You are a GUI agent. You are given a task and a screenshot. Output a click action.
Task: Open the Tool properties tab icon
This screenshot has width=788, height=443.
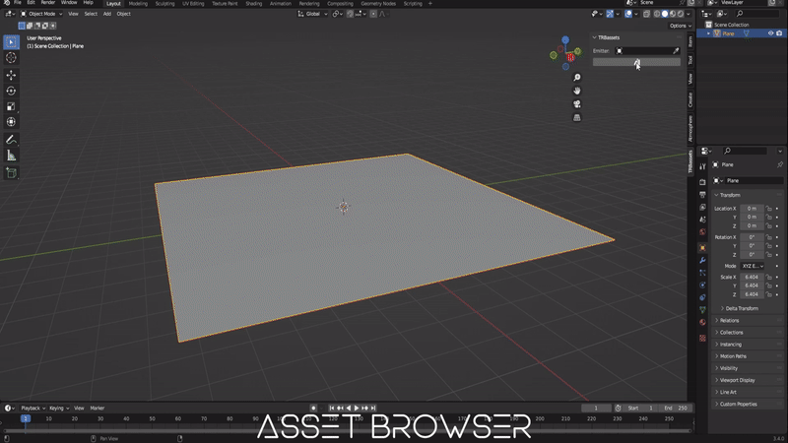pyautogui.click(x=702, y=166)
